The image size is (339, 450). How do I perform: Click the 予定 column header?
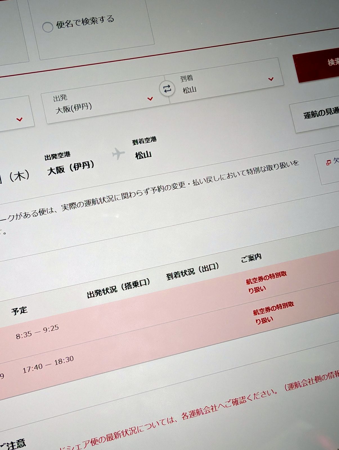(x=19, y=310)
